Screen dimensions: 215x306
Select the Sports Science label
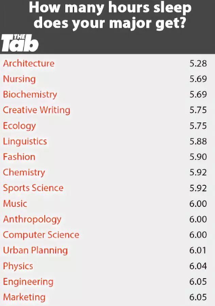coord(33,188)
